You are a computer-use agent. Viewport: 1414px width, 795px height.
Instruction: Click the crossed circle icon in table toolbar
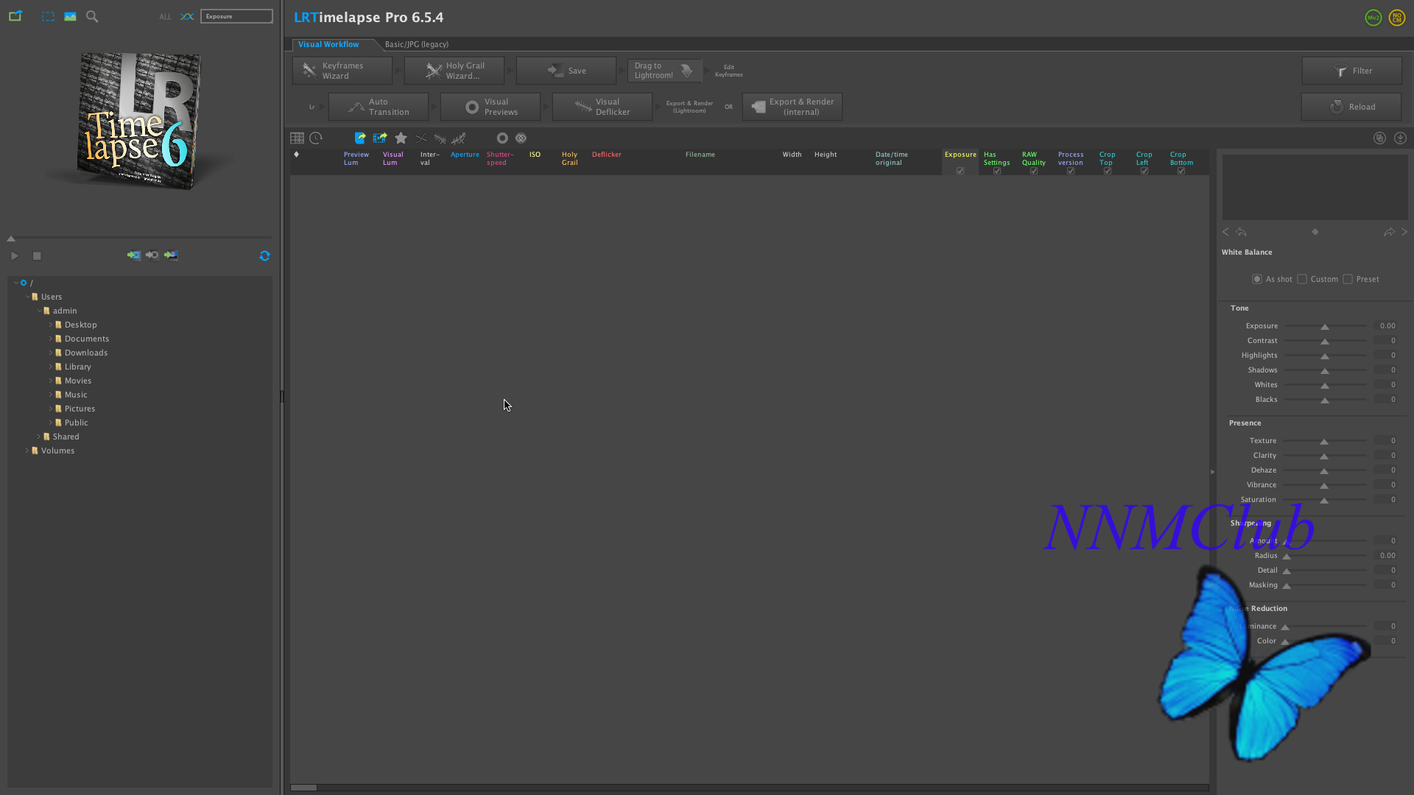coord(521,138)
